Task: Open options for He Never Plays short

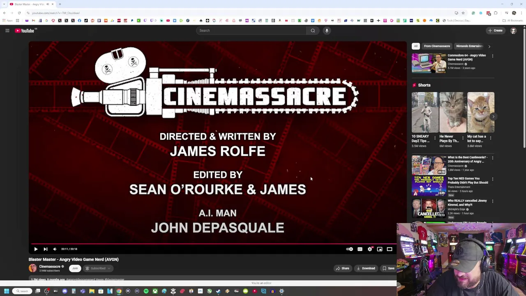Action: [x=463, y=138]
